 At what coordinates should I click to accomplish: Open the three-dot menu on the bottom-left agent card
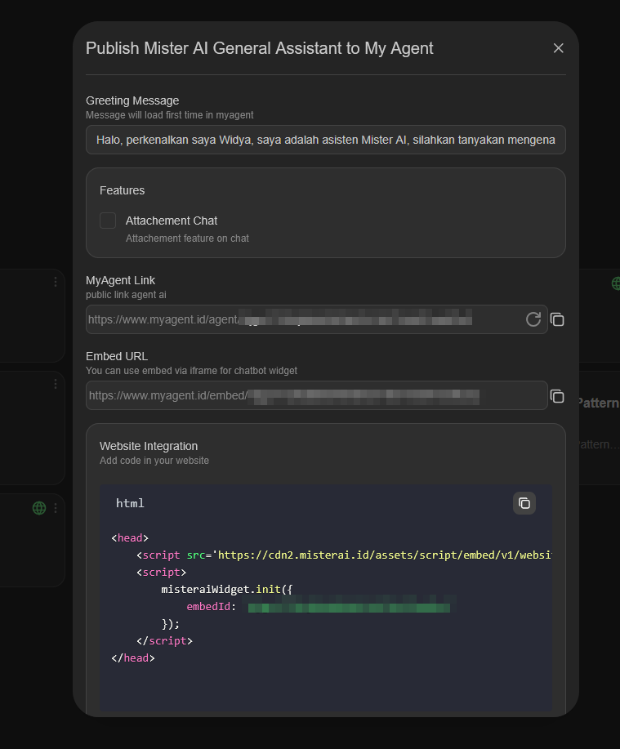(x=56, y=507)
